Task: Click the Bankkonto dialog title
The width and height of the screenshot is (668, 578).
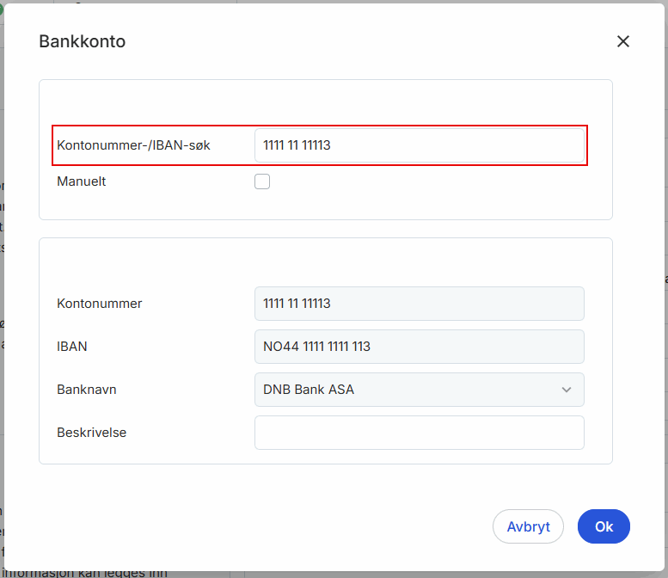Action: (x=83, y=41)
